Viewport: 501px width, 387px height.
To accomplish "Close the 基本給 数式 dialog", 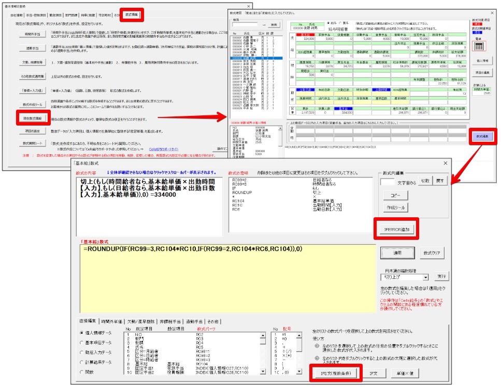I will (445, 163).
